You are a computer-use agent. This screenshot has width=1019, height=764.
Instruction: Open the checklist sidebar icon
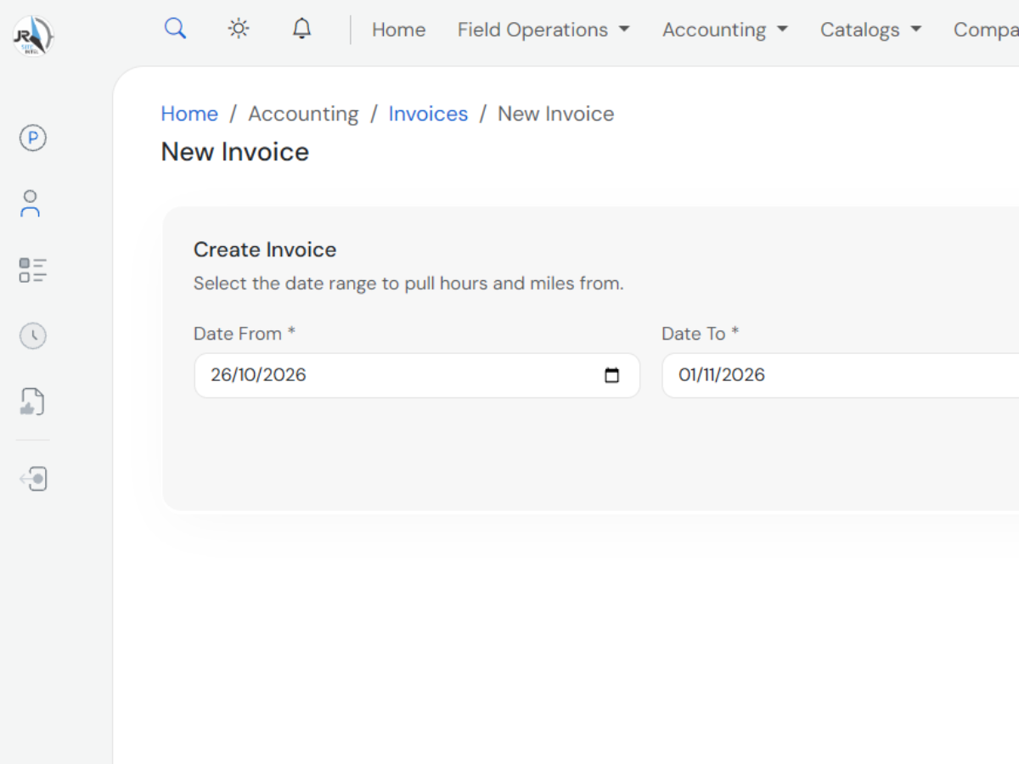pyautogui.click(x=32, y=270)
